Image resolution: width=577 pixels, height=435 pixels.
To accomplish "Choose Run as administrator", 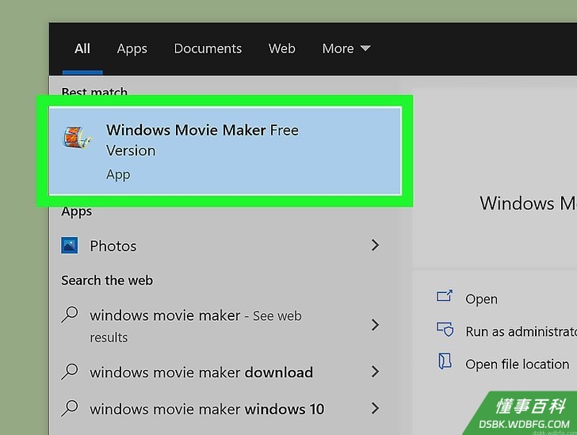I will point(521,331).
